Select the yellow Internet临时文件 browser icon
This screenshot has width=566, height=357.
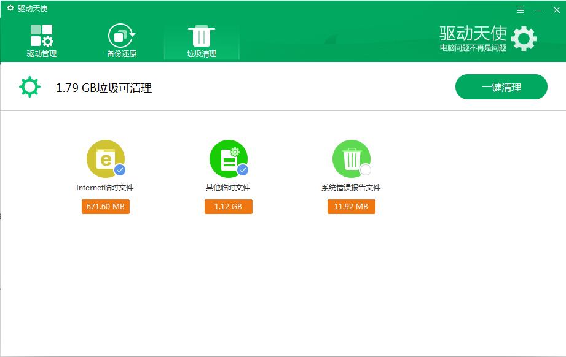pyautogui.click(x=105, y=159)
